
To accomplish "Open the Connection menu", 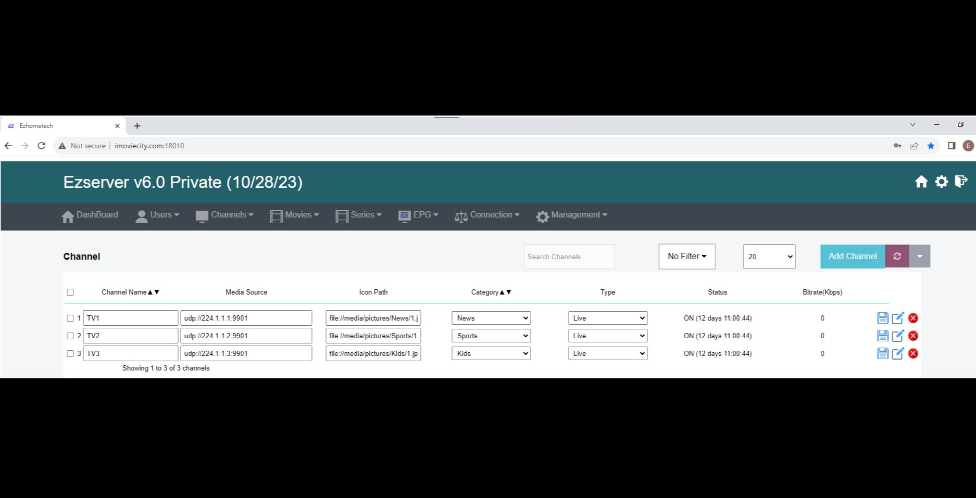I will pos(487,215).
